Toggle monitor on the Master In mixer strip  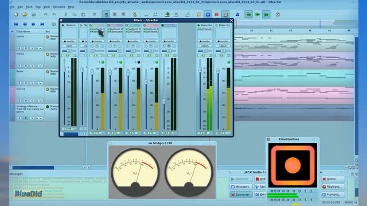(69, 41)
